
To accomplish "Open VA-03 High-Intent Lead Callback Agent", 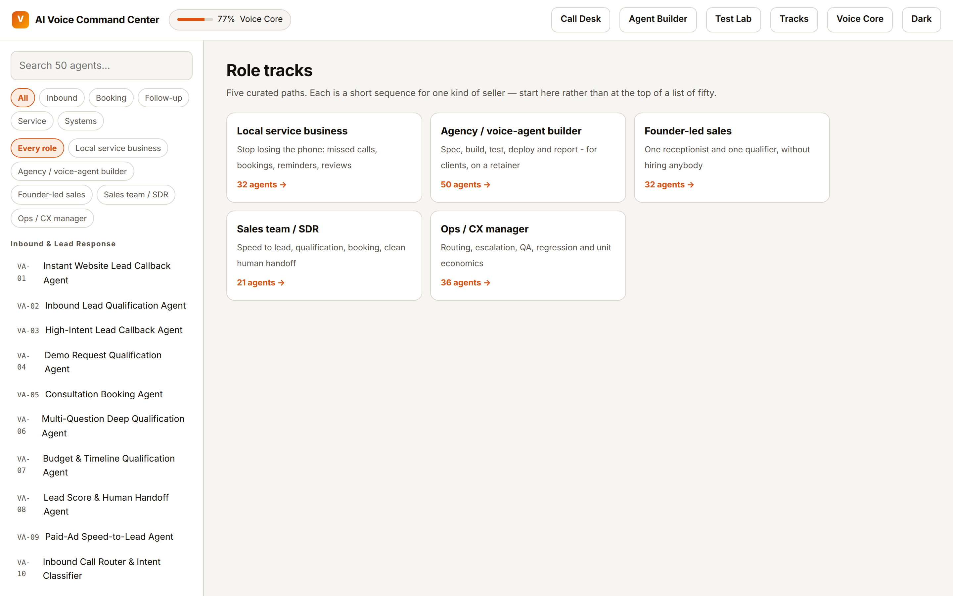I will tap(102, 330).
